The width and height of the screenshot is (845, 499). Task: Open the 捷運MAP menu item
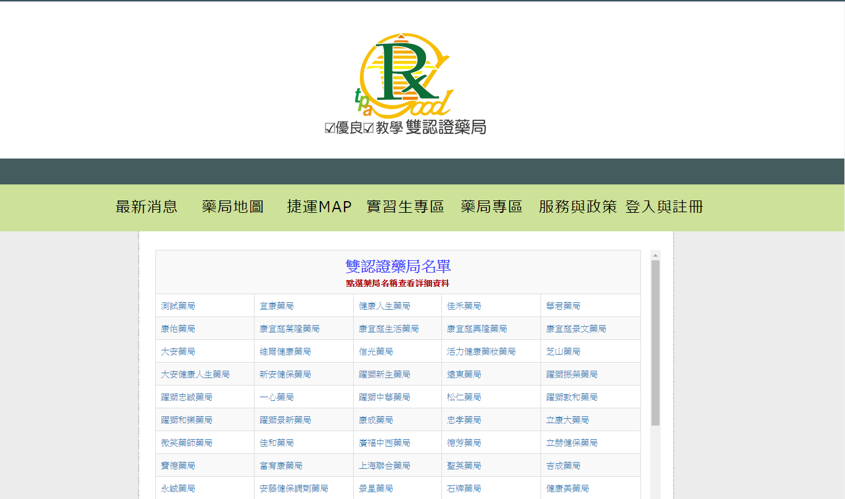click(319, 207)
